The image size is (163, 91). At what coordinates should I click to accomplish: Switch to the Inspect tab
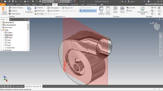click(34, 5)
